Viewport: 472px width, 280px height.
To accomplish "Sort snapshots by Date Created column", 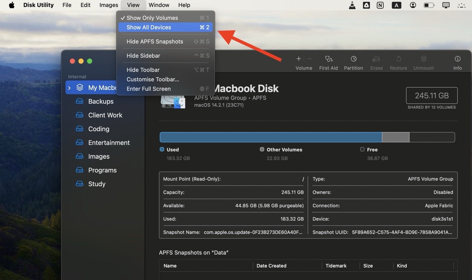I will point(271,266).
